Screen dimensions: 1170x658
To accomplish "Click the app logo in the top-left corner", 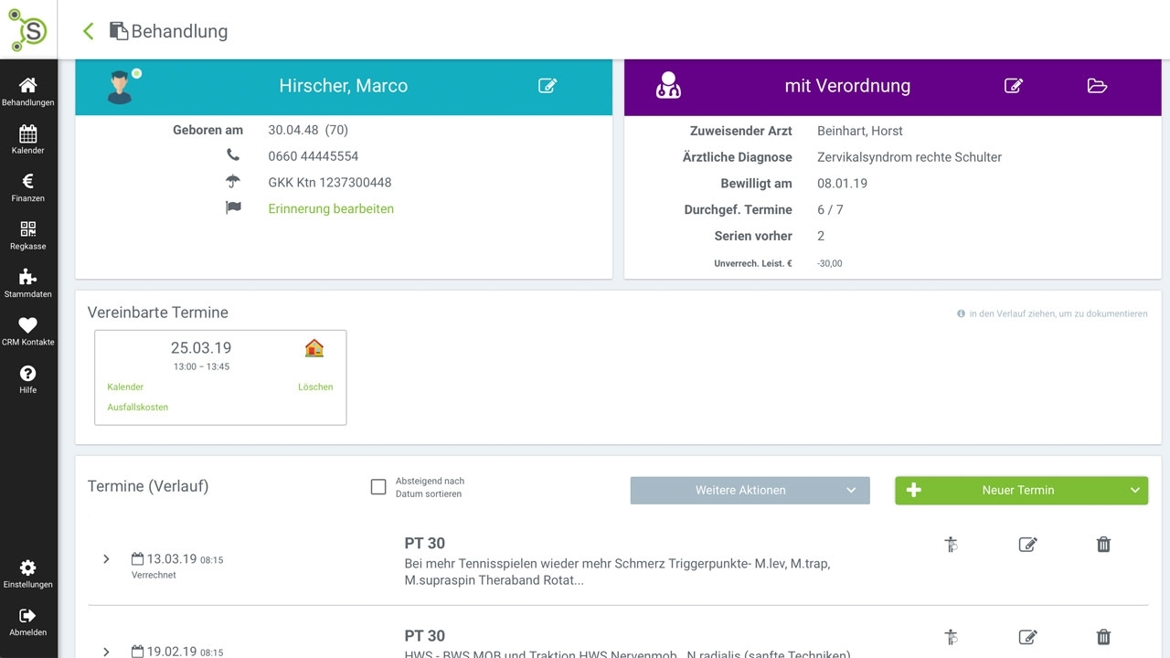I will (x=28, y=29).
